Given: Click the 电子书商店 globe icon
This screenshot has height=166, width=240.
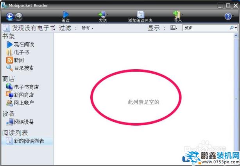Looking at the screenshot, I should point(9,87).
